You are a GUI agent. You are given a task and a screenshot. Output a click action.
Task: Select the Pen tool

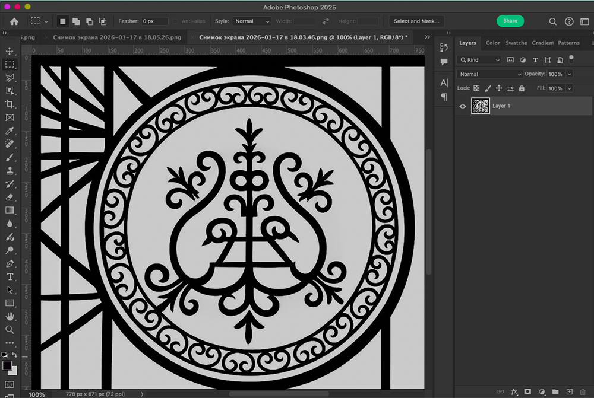point(10,263)
